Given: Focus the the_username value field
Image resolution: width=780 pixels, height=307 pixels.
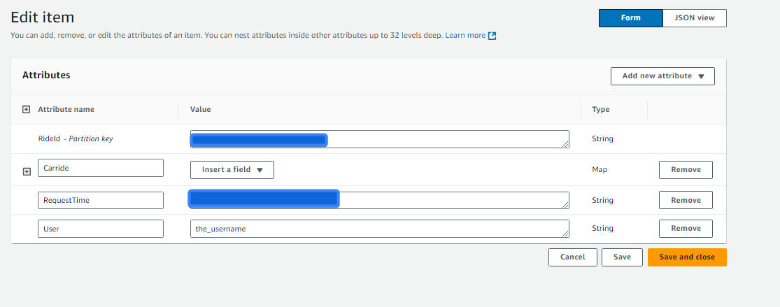Looking at the screenshot, I should (x=380, y=229).
